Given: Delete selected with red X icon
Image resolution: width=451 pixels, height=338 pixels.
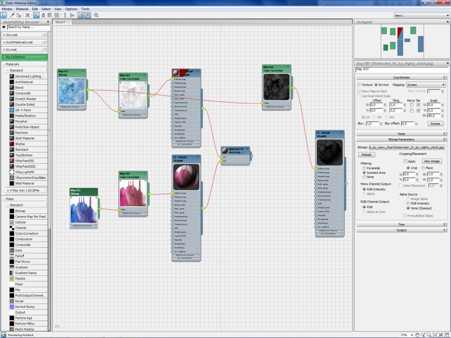Looking at the screenshot, I should (28, 15).
